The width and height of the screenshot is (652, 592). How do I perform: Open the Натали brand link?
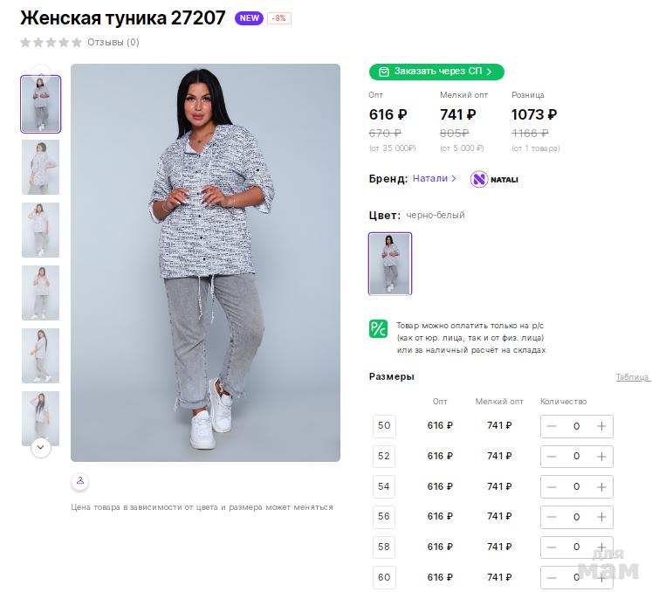click(434, 178)
